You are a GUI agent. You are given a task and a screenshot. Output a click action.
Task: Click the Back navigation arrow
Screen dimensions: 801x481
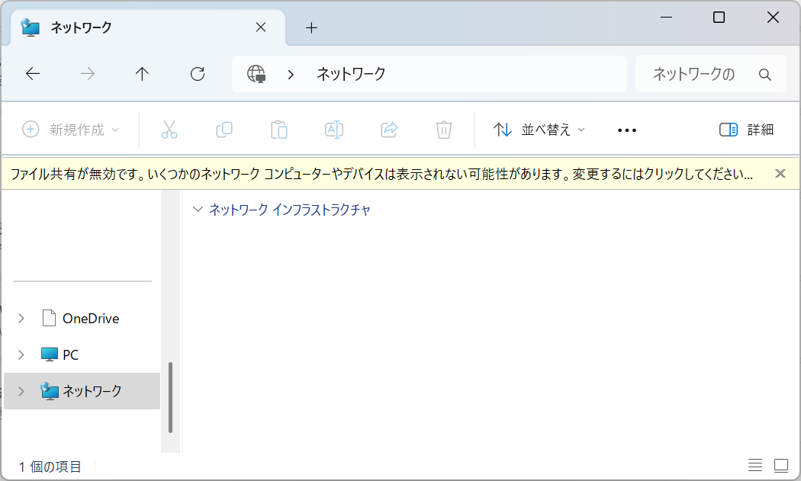point(33,74)
